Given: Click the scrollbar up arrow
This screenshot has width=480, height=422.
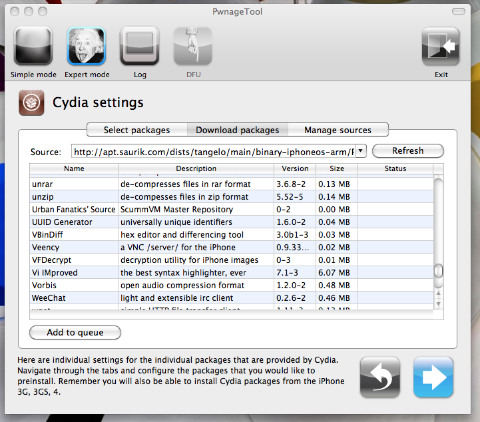Looking at the screenshot, I should 438,293.
